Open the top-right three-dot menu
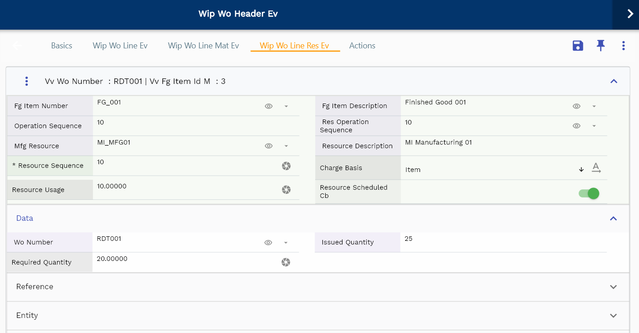 click(x=623, y=46)
